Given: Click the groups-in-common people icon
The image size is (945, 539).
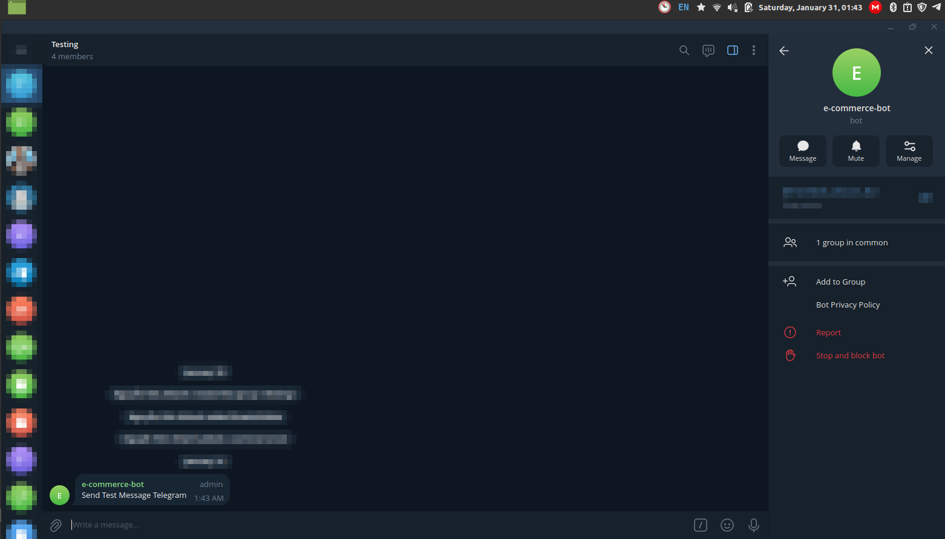Looking at the screenshot, I should click(790, 242).
